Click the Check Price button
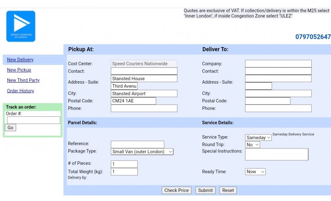Image resolution: width=331 pixels, height=201 pixels. tap(176, 190)
